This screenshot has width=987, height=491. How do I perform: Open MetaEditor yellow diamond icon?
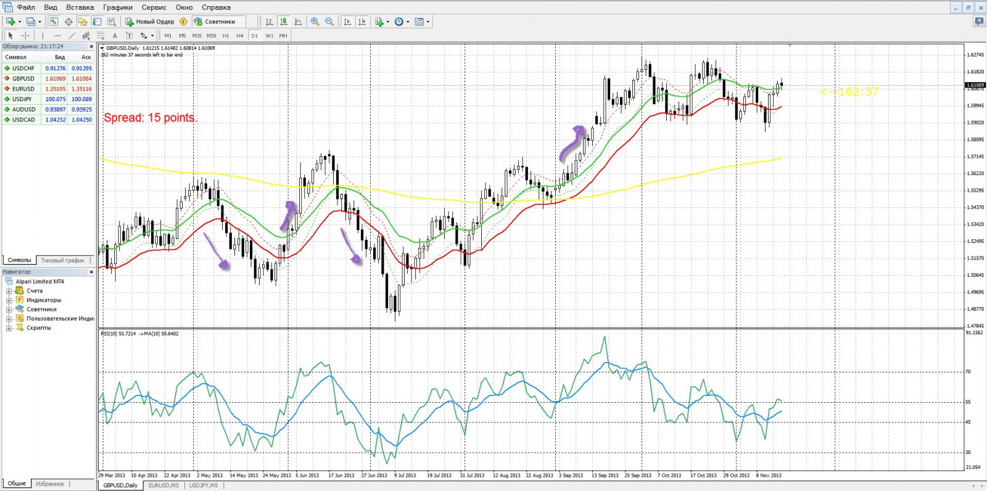(x=183, y=22)
